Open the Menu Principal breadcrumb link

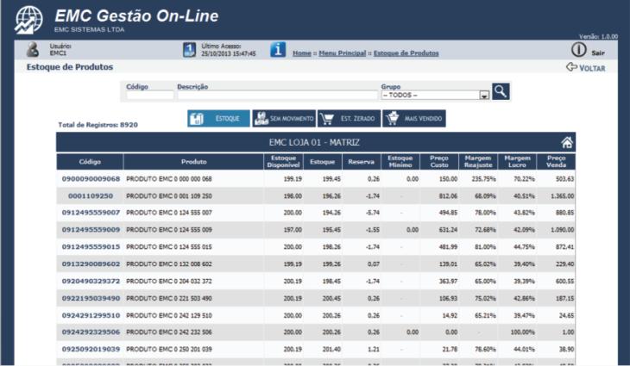click(343, 53)
